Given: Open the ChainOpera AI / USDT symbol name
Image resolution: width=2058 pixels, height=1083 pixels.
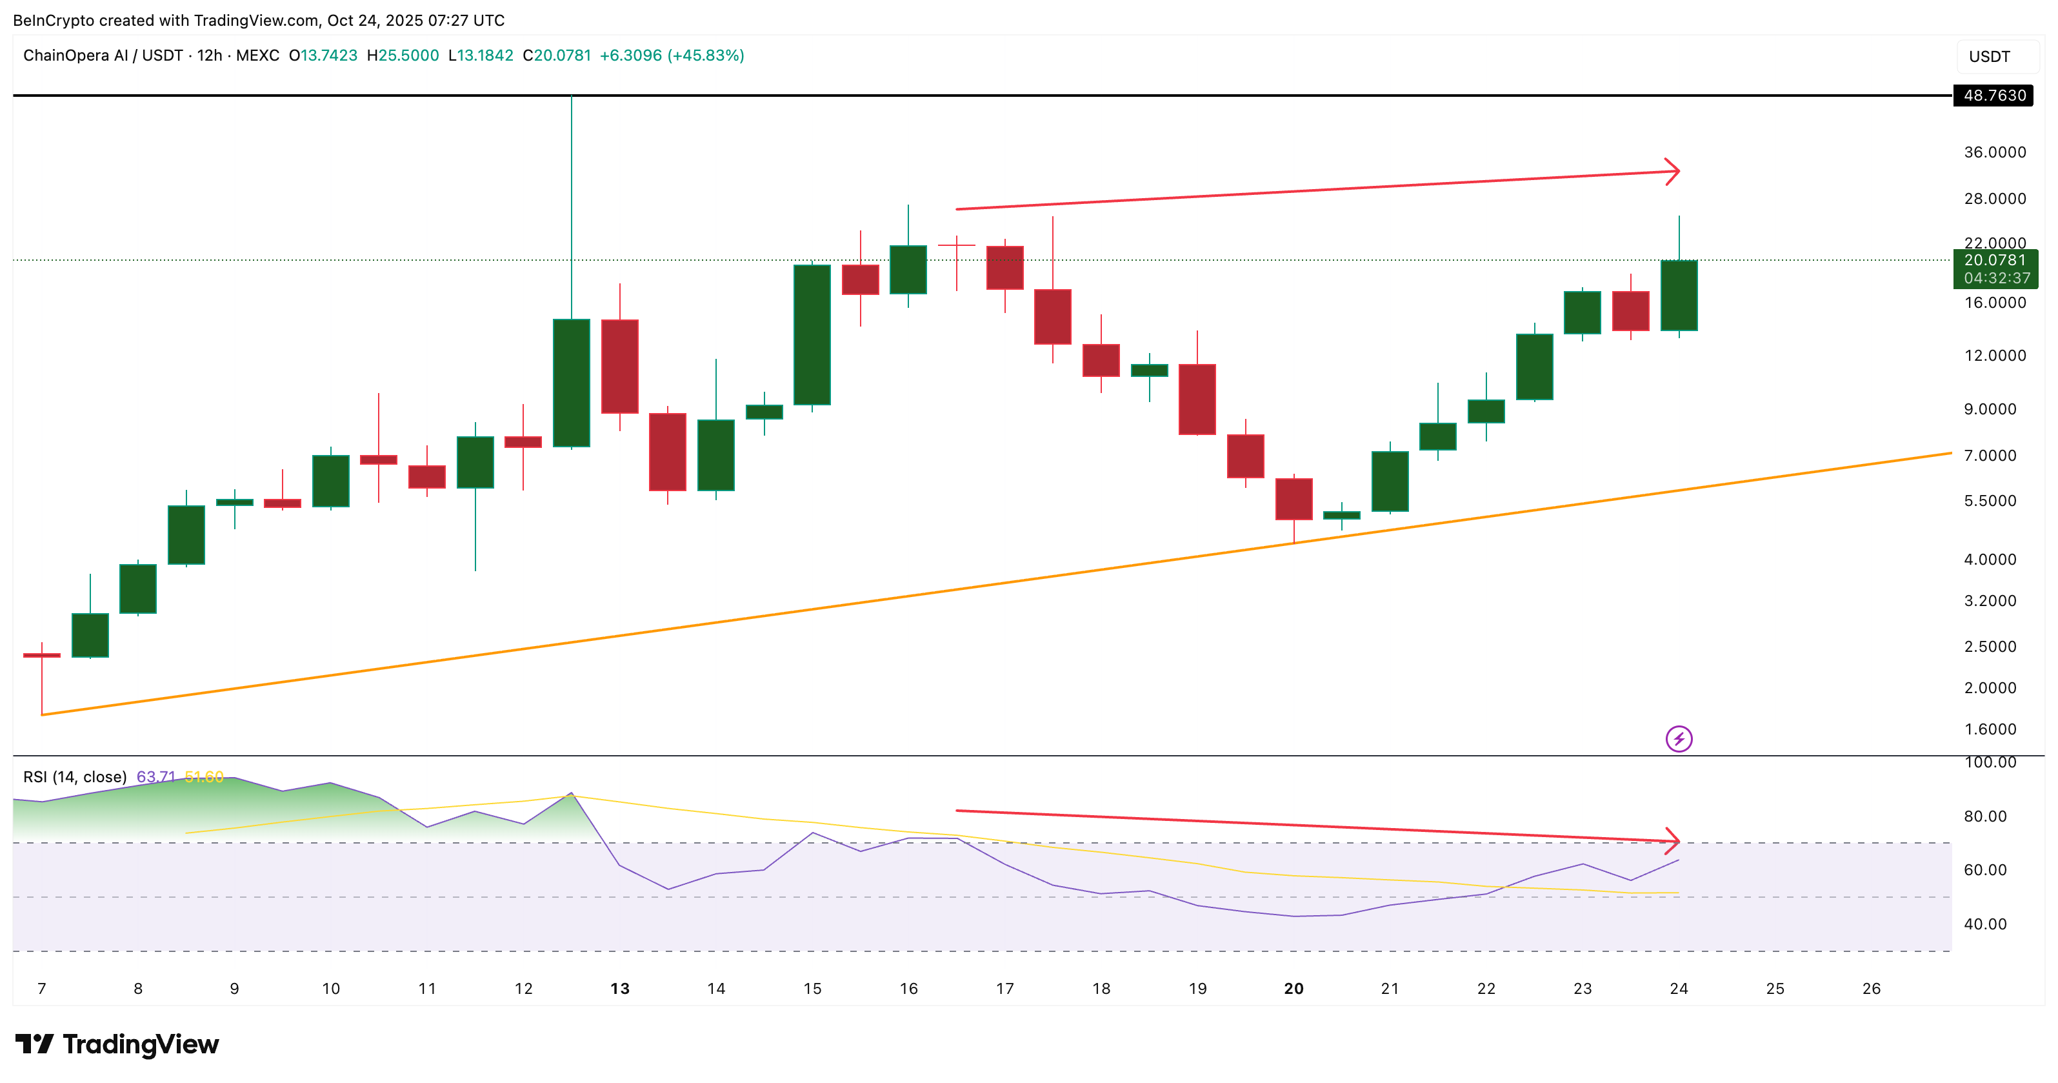Looking at the screenshot, I should (x=103, y=57).
